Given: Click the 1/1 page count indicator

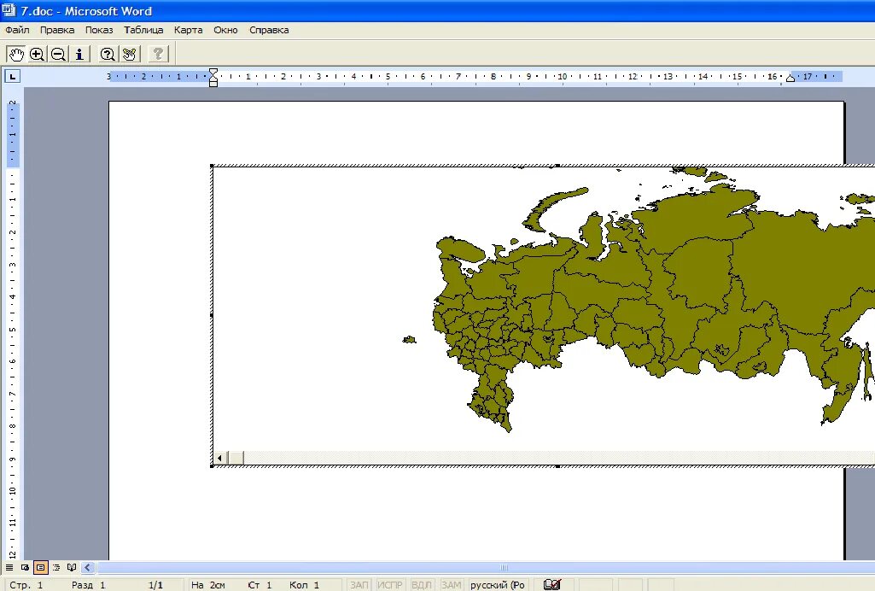Looking at the screenshot, I should tap(155, 585).
